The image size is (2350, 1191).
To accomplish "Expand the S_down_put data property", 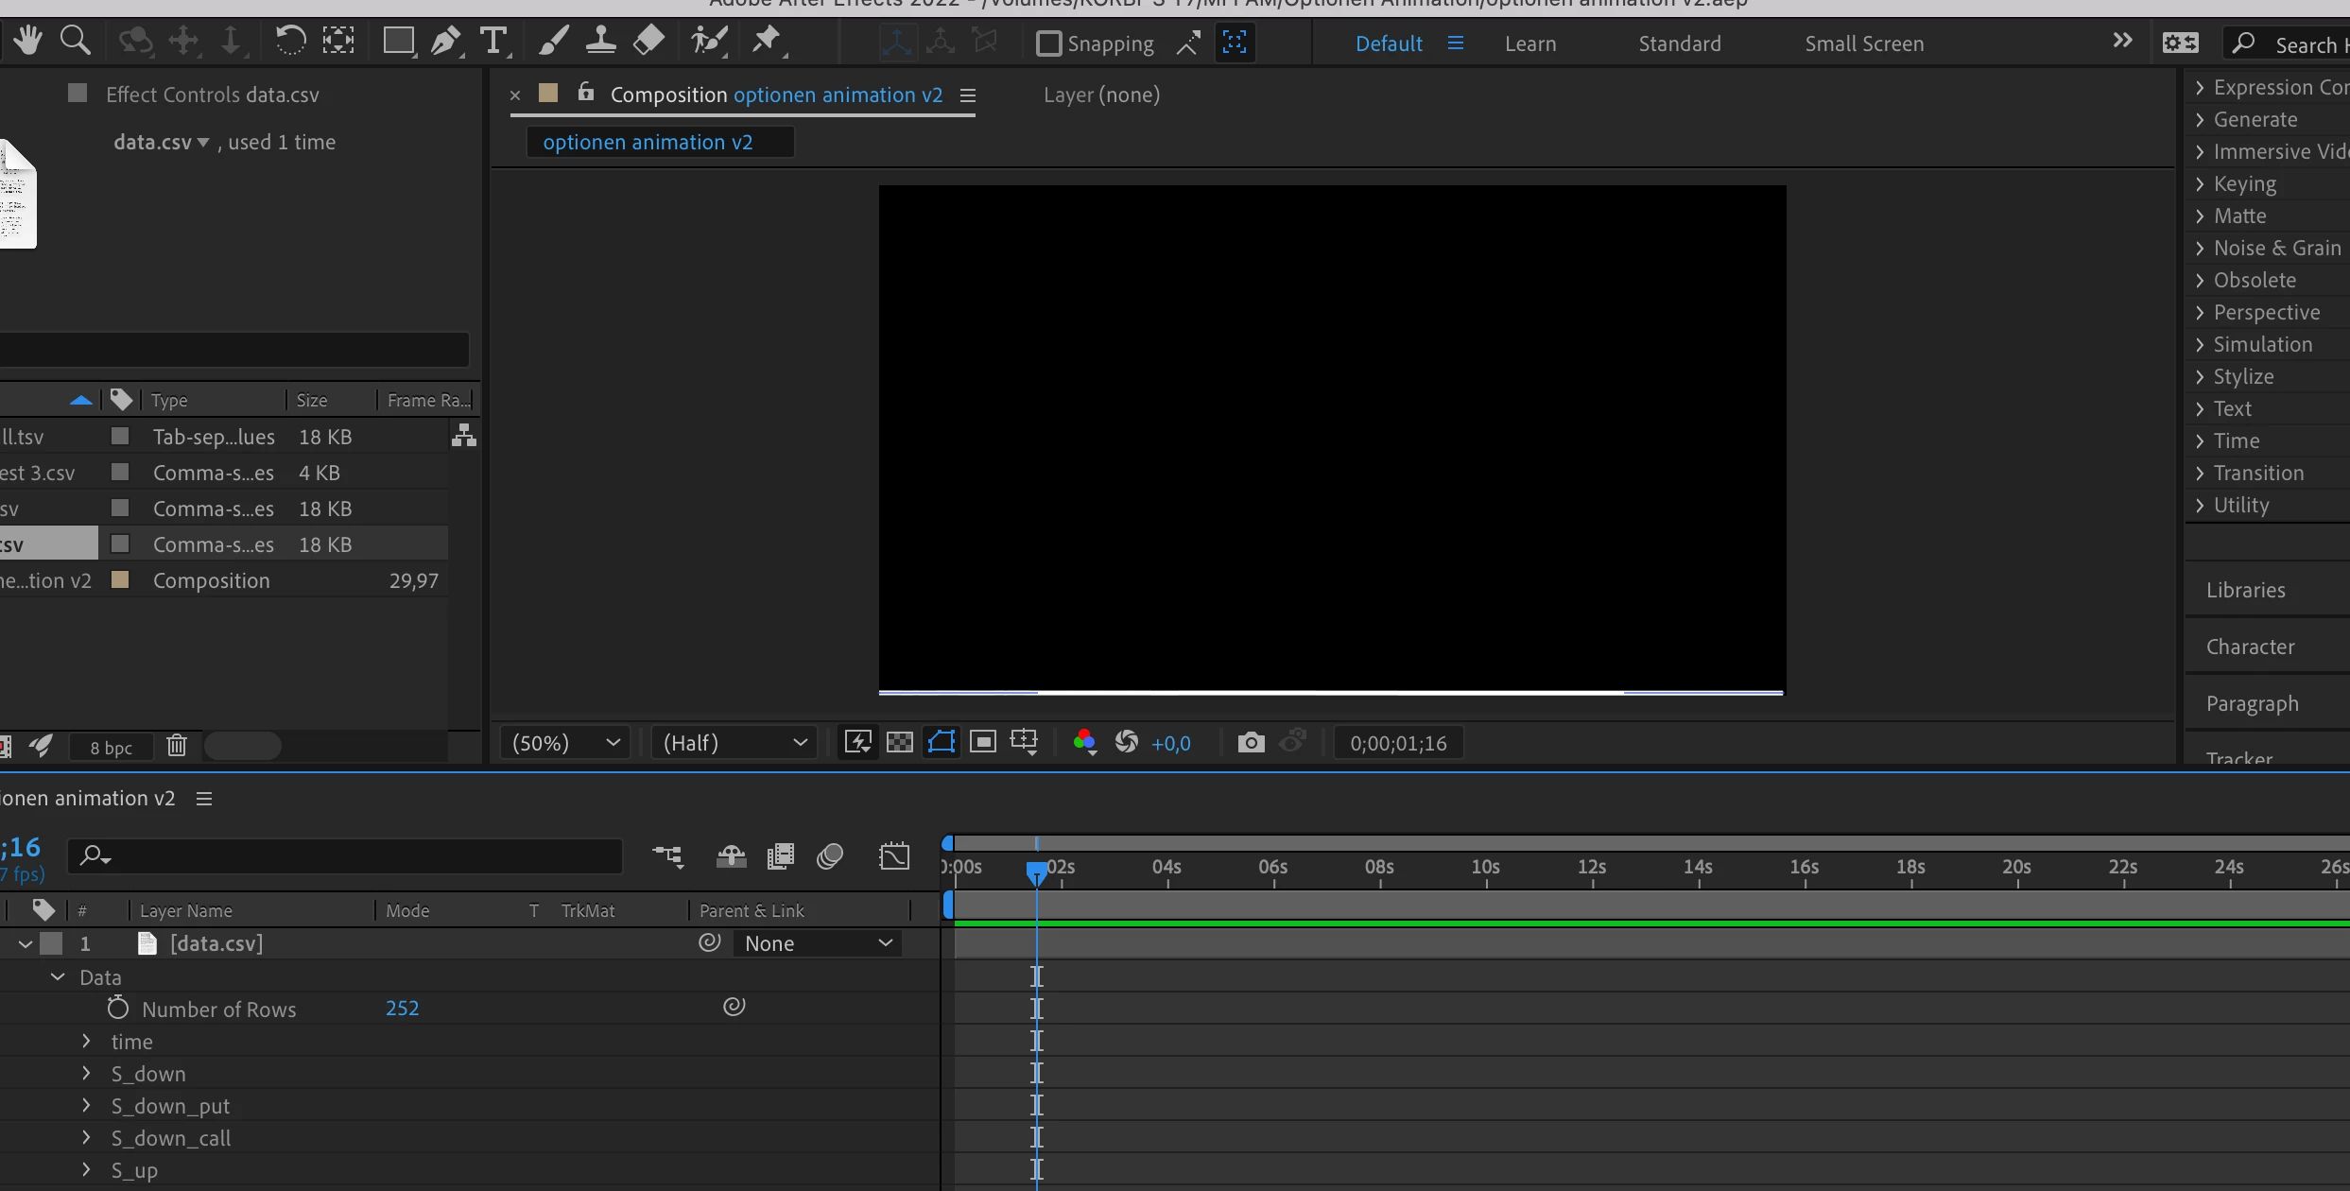I will tap(86, 1105).
